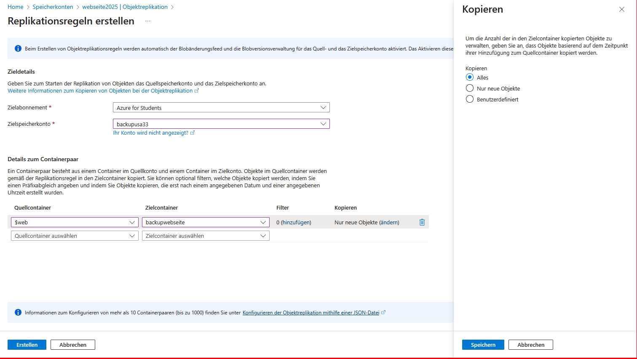Screen dimensions: 637x359
Task: Open 'Ihr Konto wird nicht angezeigt?' link
Action: click(151, 133)
